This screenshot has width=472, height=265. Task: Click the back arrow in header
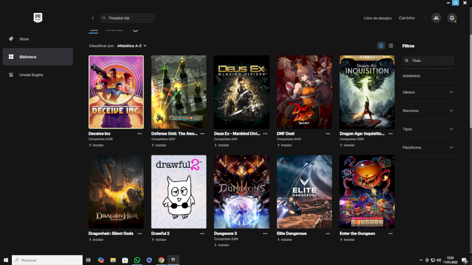pos(93,18)
